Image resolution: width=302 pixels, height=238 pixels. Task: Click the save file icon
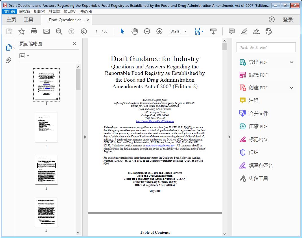[9, 31]
